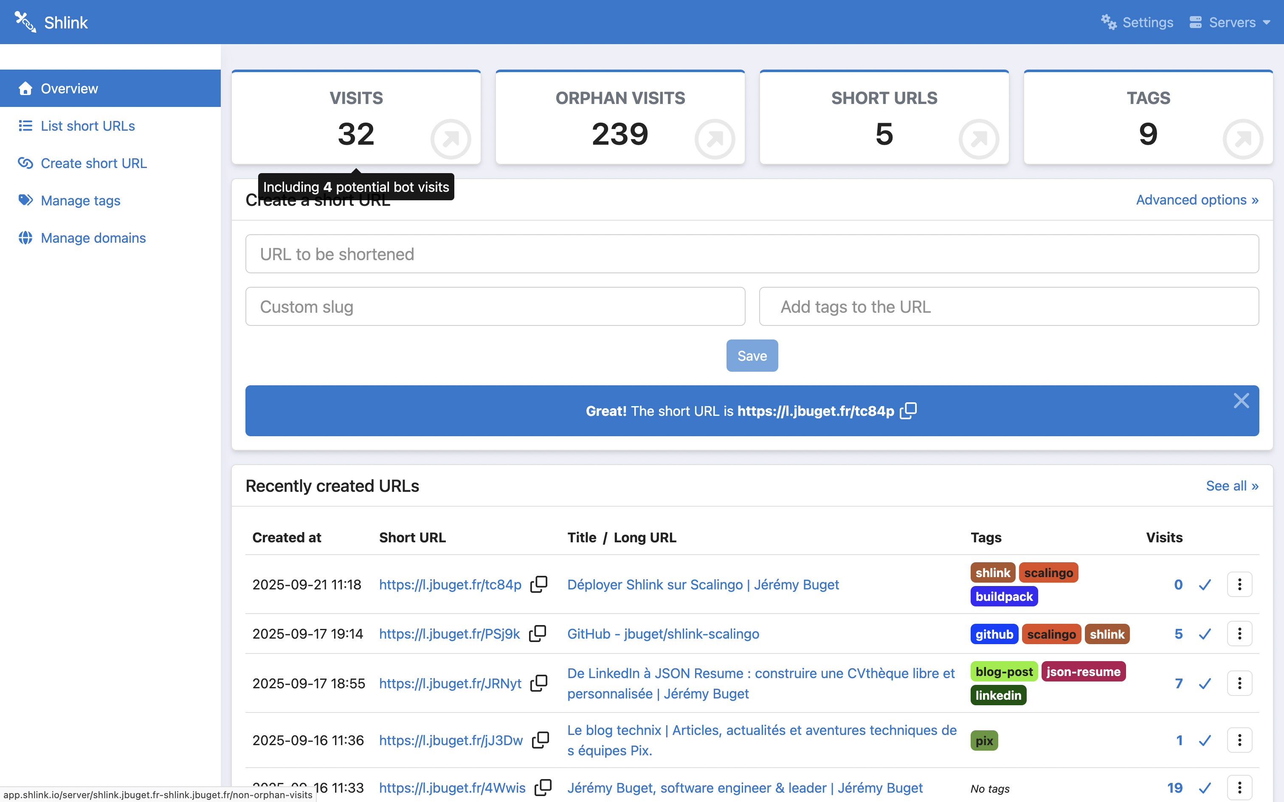Select Manage tags in the sidebar
This screenshot has height=802, width=1284.
click(x=80, y=200)
